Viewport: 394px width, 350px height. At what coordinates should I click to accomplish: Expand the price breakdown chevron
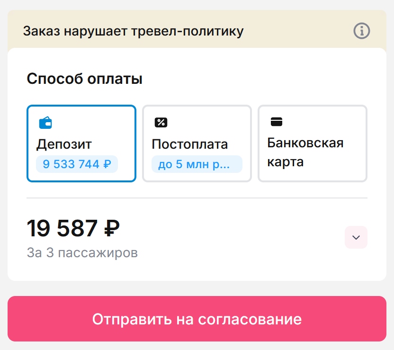point(356,237)
